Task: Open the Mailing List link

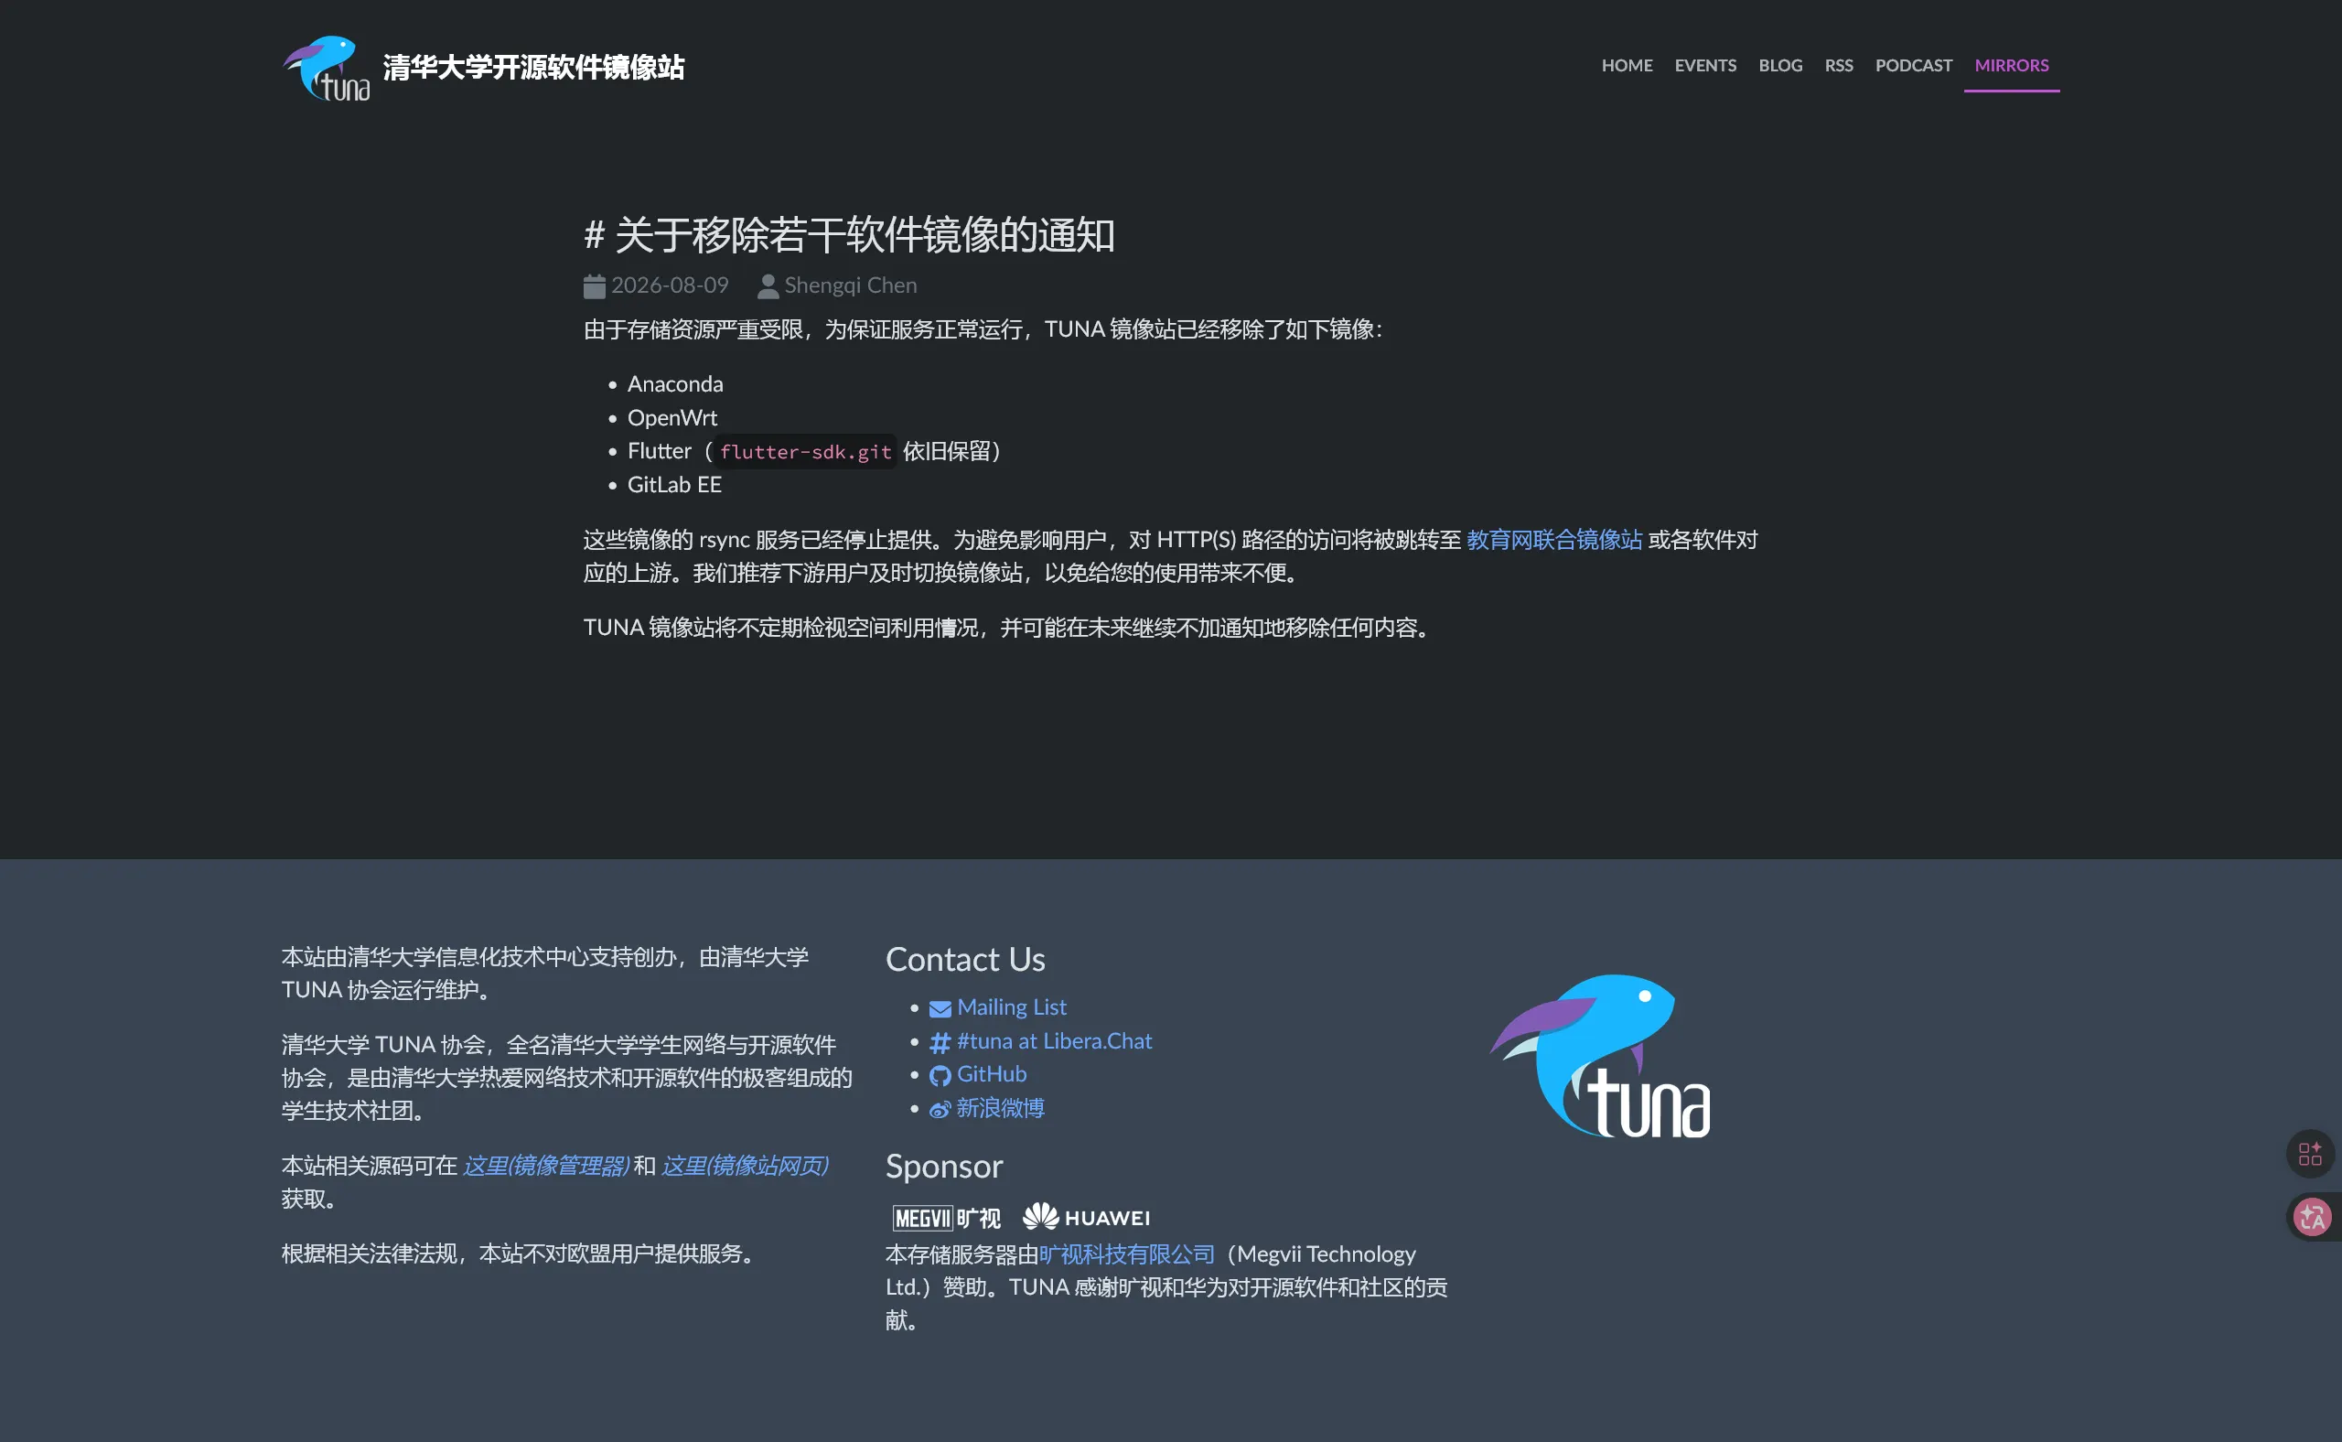Action: coord(1012,1007)
